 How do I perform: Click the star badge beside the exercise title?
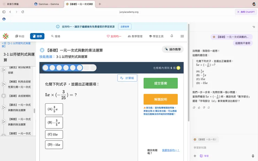point(42,50)
